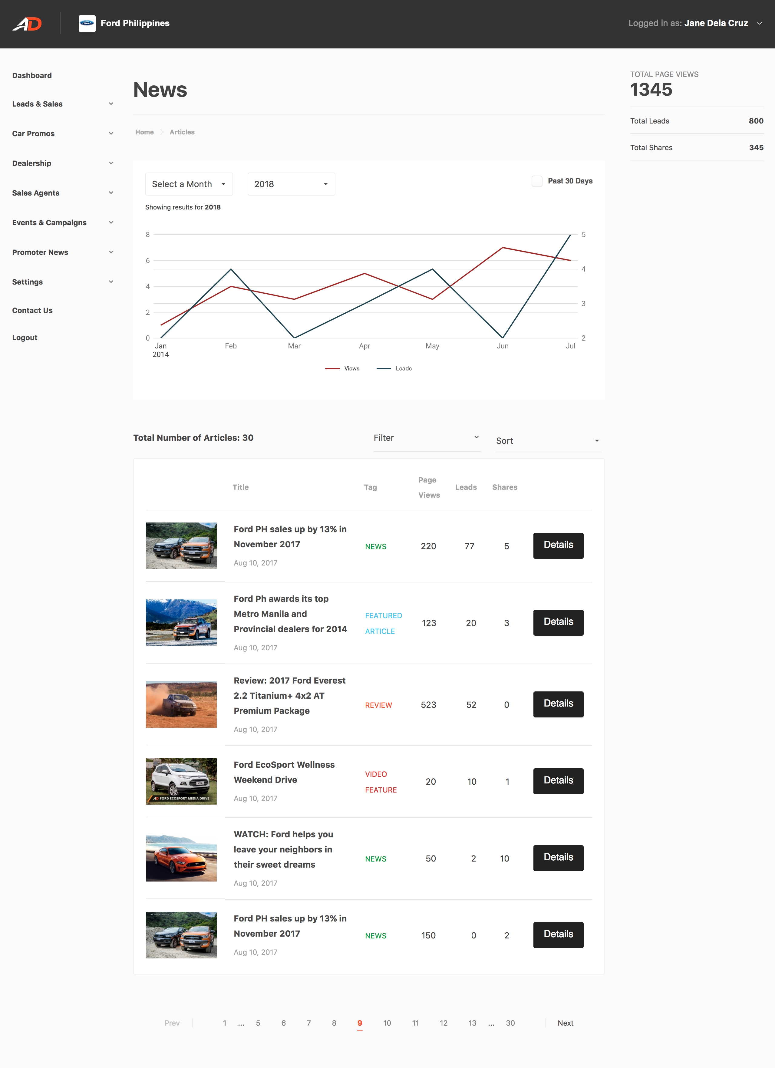Image resolution: width=775 pixels, height=1068 pixels.
Task: Click title 'WATCH: Ford helps you leave your neighbors'
Action: [x=283, y=849]
